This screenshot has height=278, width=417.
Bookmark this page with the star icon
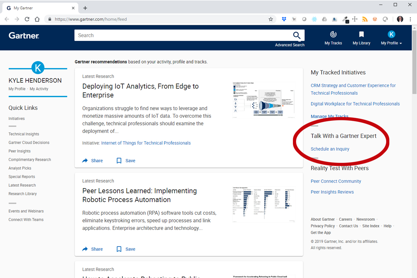coord(271,19)
